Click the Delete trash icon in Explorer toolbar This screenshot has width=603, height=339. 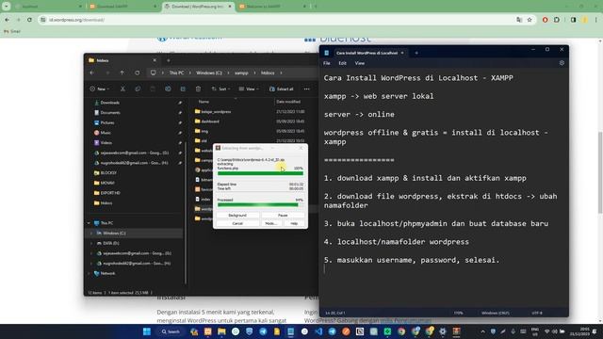(198, 89)
